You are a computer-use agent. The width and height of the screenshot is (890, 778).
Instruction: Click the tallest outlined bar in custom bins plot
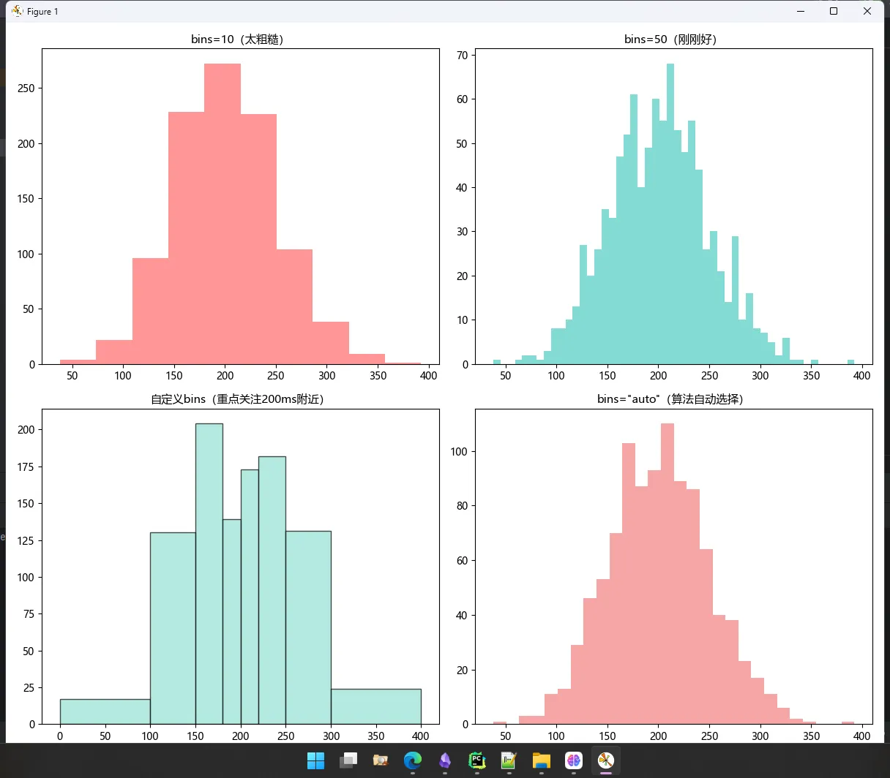(x=209, y=570)
